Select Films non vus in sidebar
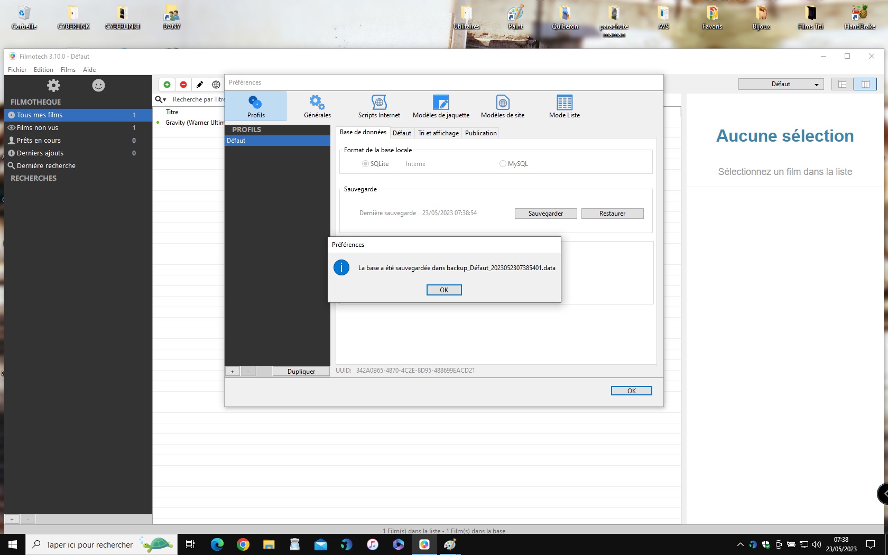 [38, 128]
